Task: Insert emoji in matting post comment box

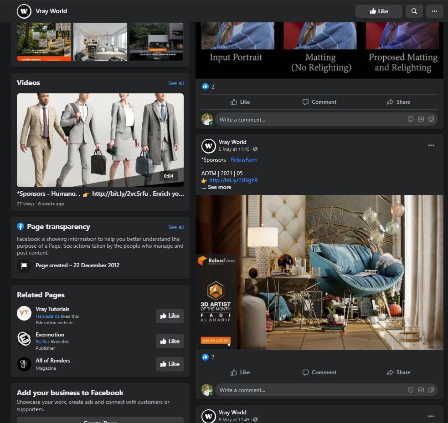Action: click(410, 119)
